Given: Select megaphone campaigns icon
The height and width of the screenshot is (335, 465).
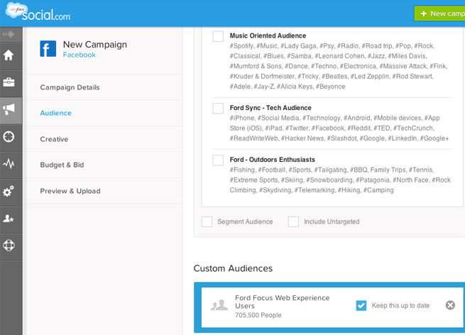Looking at the screenshot, I should [9, 109].
